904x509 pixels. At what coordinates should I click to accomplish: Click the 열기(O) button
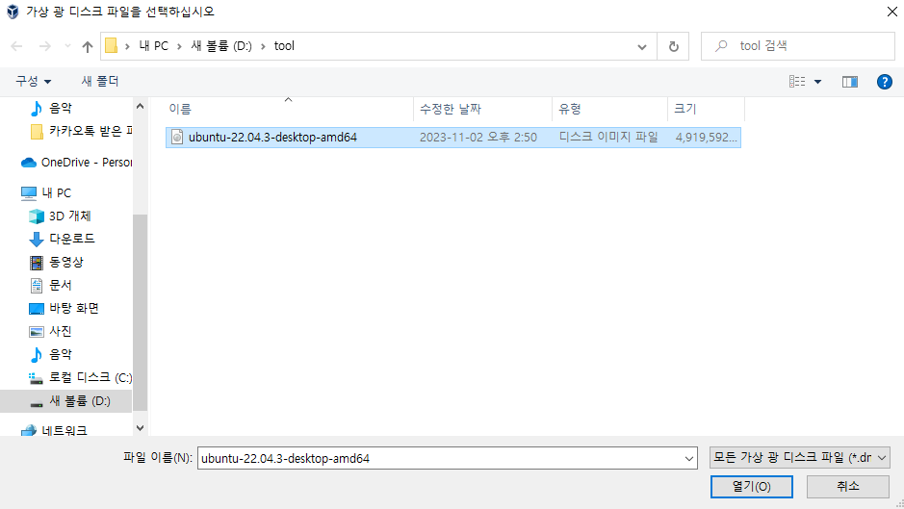point(751,487)
